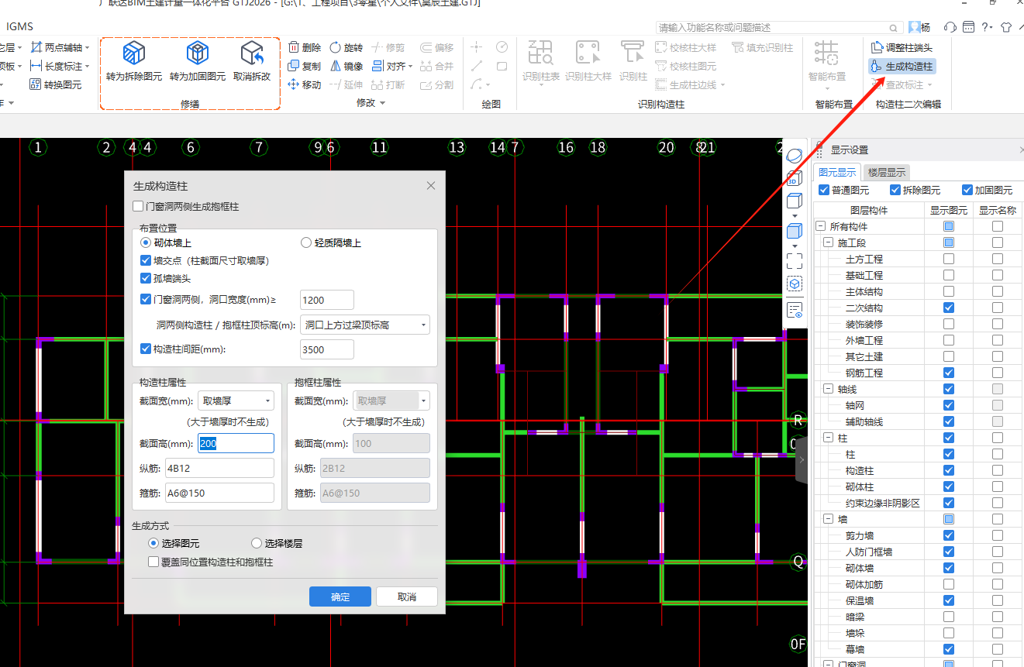Click the 长度标注 tool
The image size is (1024, 667).
point(60,66)
